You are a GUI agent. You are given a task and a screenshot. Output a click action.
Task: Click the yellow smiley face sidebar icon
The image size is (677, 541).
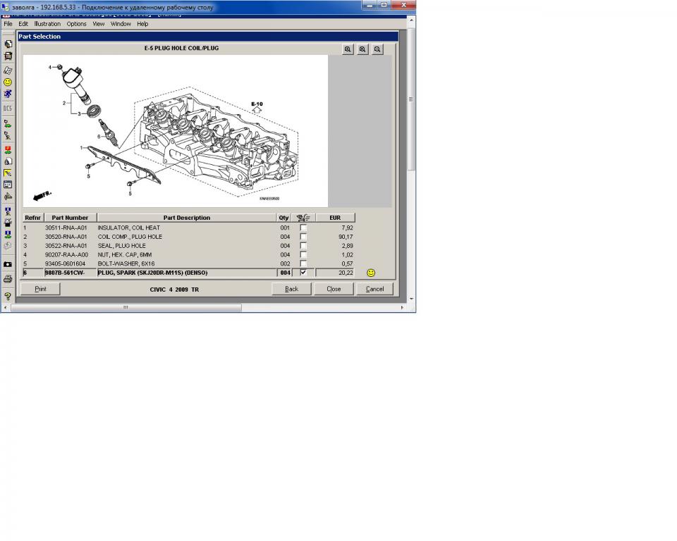pyautogui.click(x=8, y=82)
